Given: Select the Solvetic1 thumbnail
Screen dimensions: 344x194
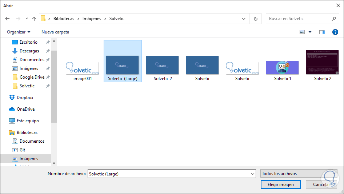Looking at the screenshot, I should [282, 68].
